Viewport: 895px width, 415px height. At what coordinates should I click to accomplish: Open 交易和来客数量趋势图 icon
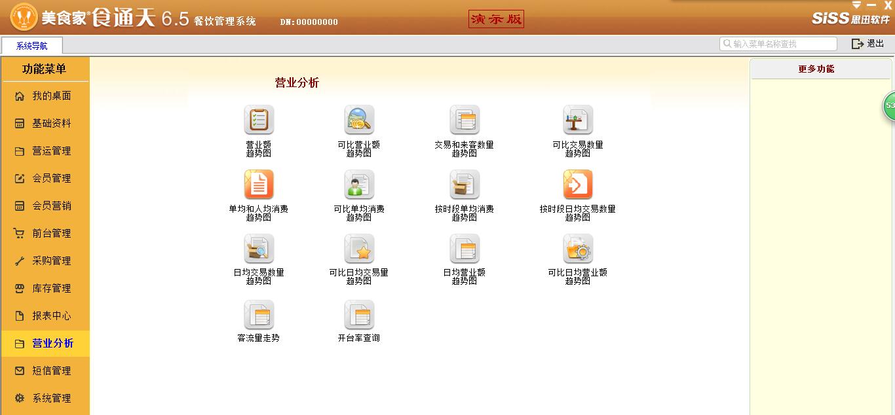tap(465, 120)
